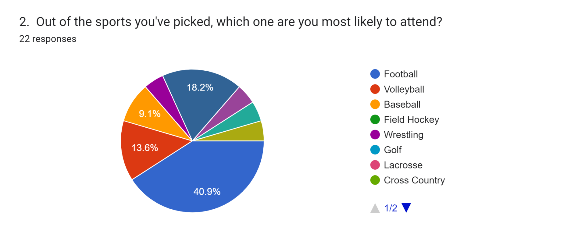Click the Cross Country legend dot
Screen dimensions: 585x234
375,180
